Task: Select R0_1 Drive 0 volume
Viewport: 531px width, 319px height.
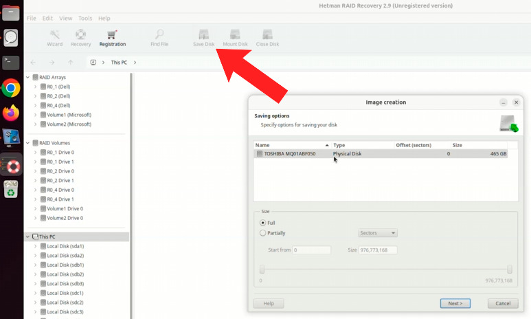Action: 60,153
